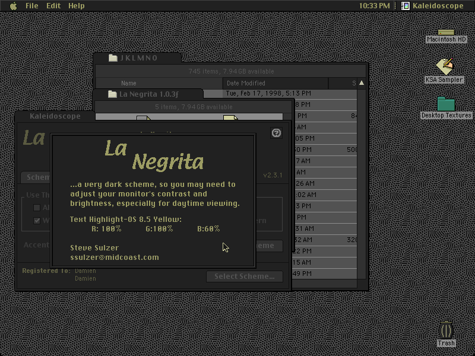Click the vertical scrollbar of the JKLMNO window
This screenshot has height=356, width=475.
[362, 184]
